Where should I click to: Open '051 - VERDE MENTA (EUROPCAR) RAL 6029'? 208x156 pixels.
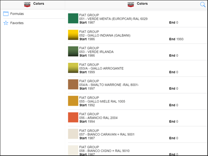[x=113, y=19]
